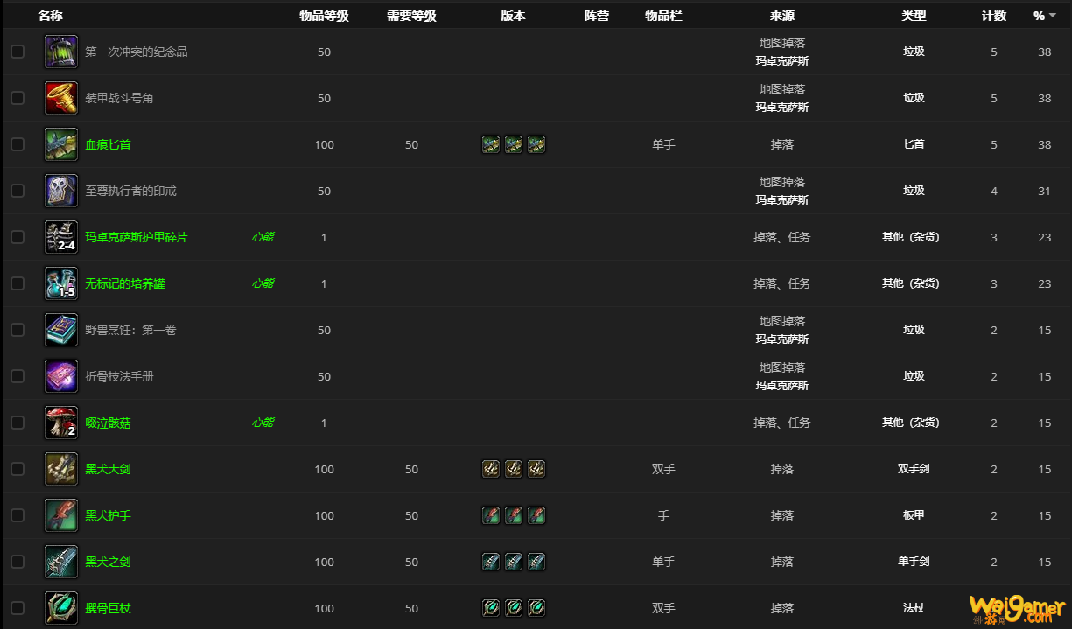Screen dimensions: 1072x629
Task: Click second version icon in 血痕匕首 row
Action: pyautogui.click(x=514, y=144)
